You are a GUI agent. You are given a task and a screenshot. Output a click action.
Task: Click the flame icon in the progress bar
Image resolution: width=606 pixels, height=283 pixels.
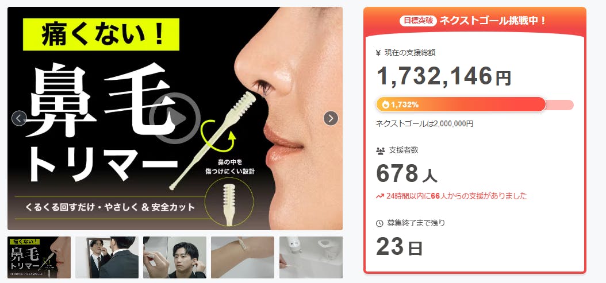(x=385, y=104)
